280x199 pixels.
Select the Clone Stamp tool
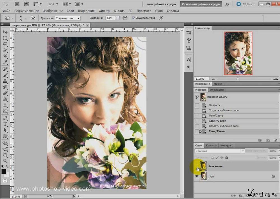[5, 81]
